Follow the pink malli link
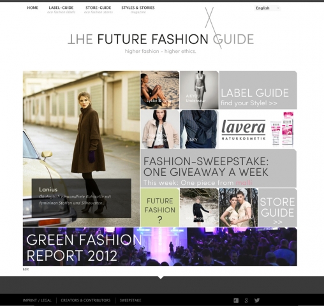Viewport: 324px width, 306px height. pos(244,183)
